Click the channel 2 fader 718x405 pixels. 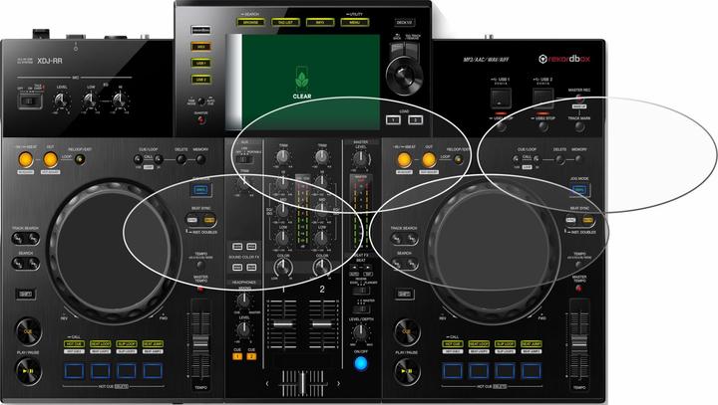pyautogui.click(x=322, y=323)
